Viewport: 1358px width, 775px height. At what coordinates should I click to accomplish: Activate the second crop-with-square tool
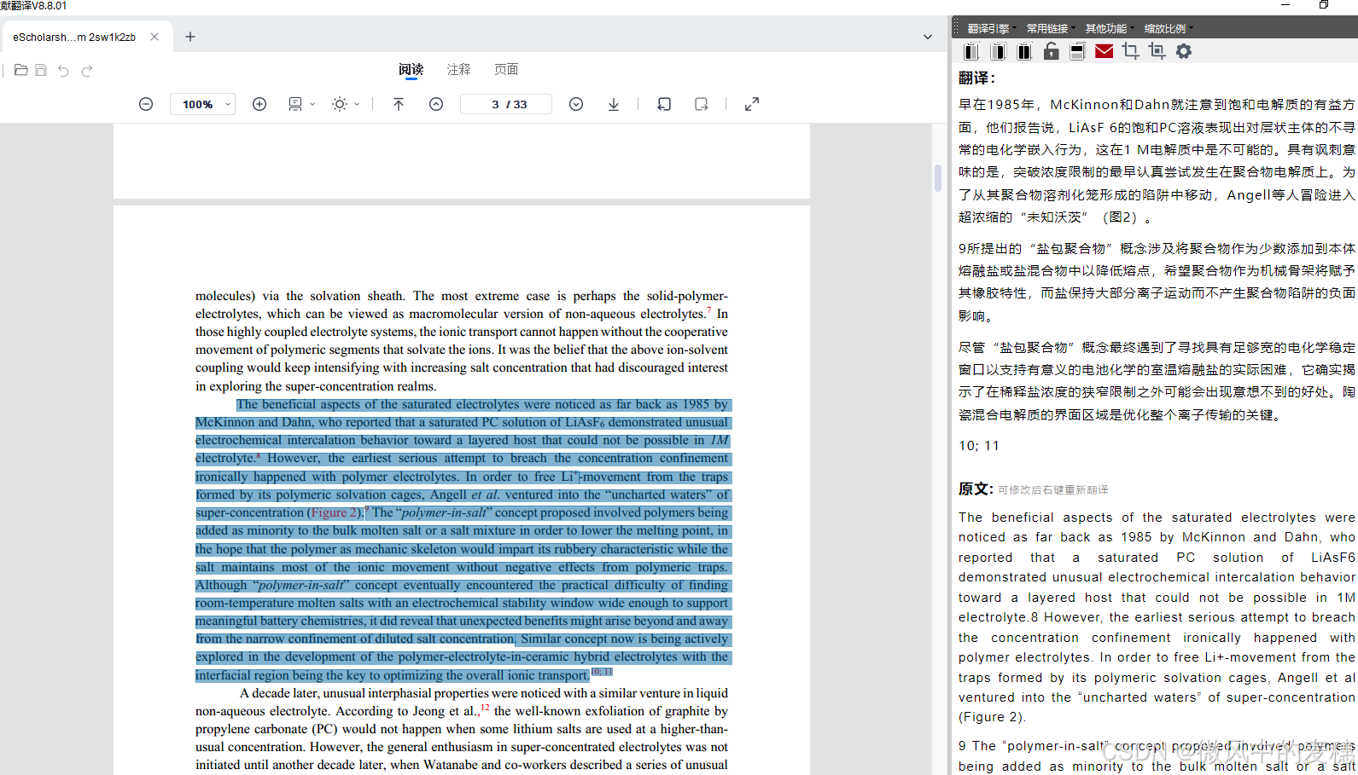pyautogui.click(x=1157, y=51)
